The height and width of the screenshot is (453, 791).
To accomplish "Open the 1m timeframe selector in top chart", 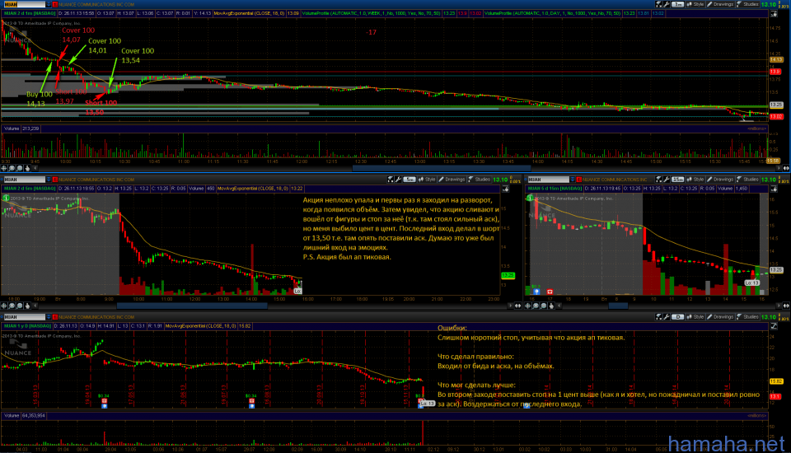I will [x=677, y=4].
